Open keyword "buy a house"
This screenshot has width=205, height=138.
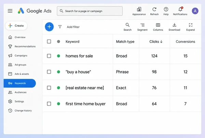point(78,72)
